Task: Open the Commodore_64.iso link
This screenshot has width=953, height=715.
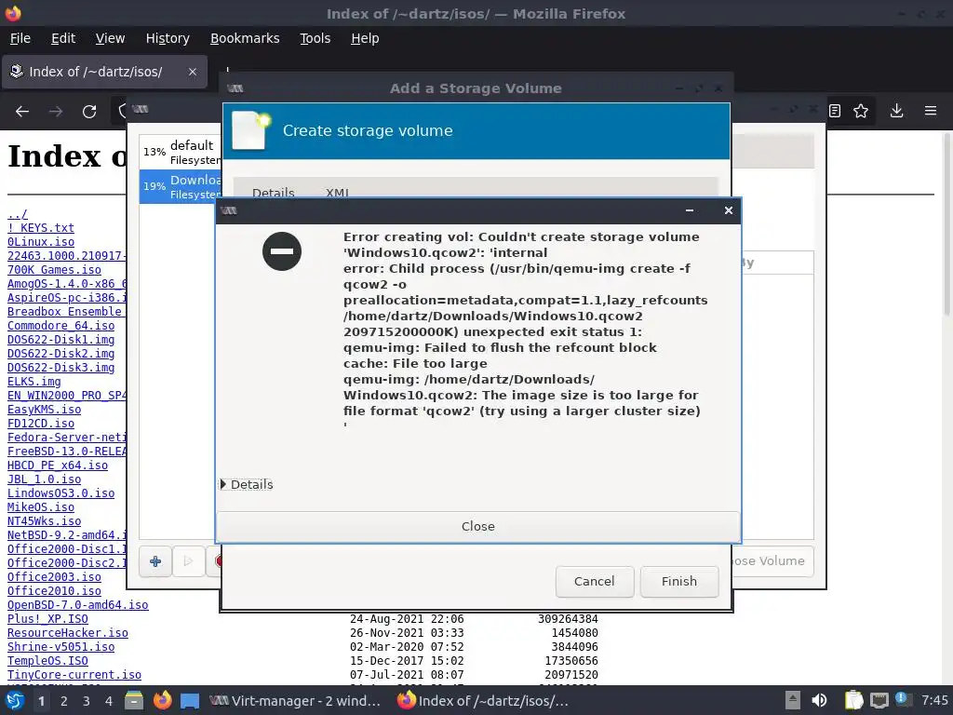Action: pyautogui.click(x=60, y=326)
